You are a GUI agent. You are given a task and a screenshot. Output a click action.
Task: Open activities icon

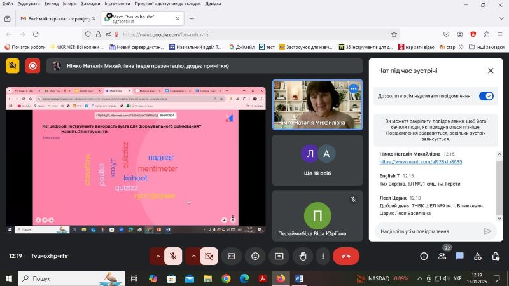coord(478,256)
